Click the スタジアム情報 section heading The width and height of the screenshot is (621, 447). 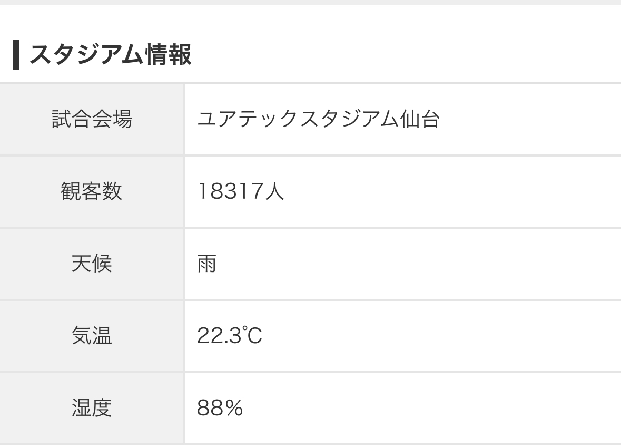(x=110, y=55)
